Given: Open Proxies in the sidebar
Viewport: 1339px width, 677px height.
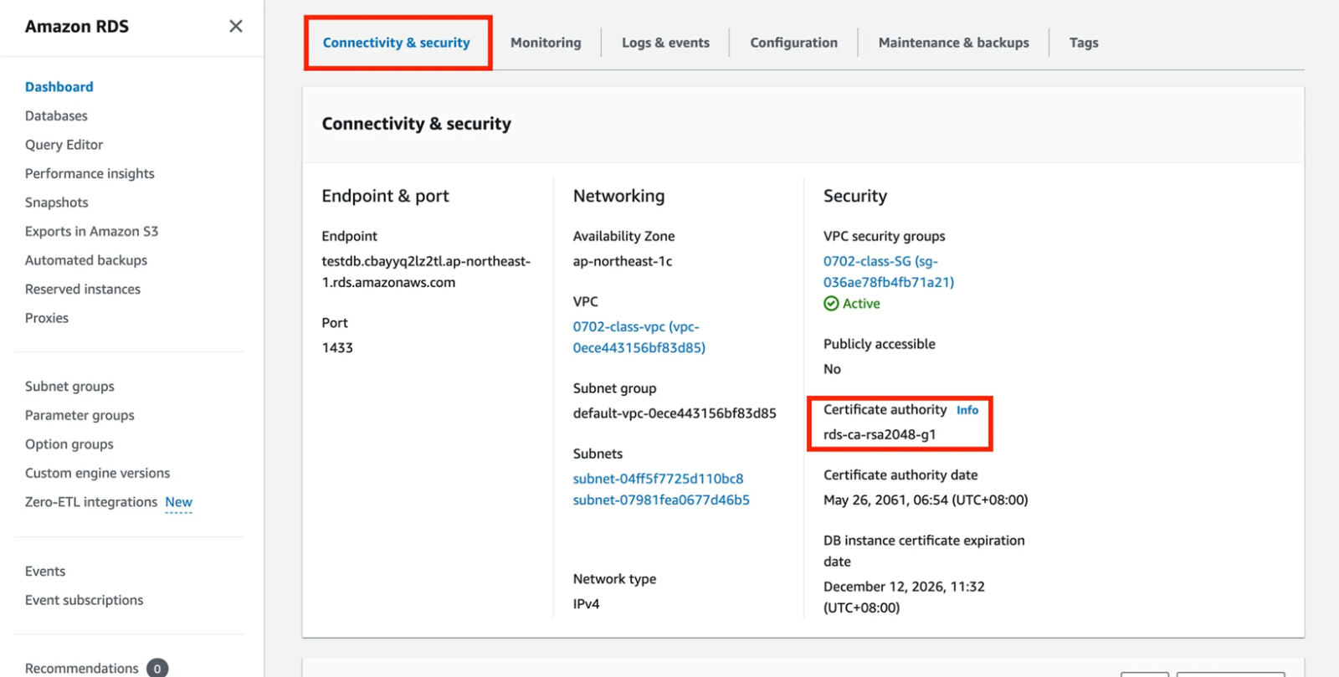Looking at the screenshot, I should click(x=47, y=318).
